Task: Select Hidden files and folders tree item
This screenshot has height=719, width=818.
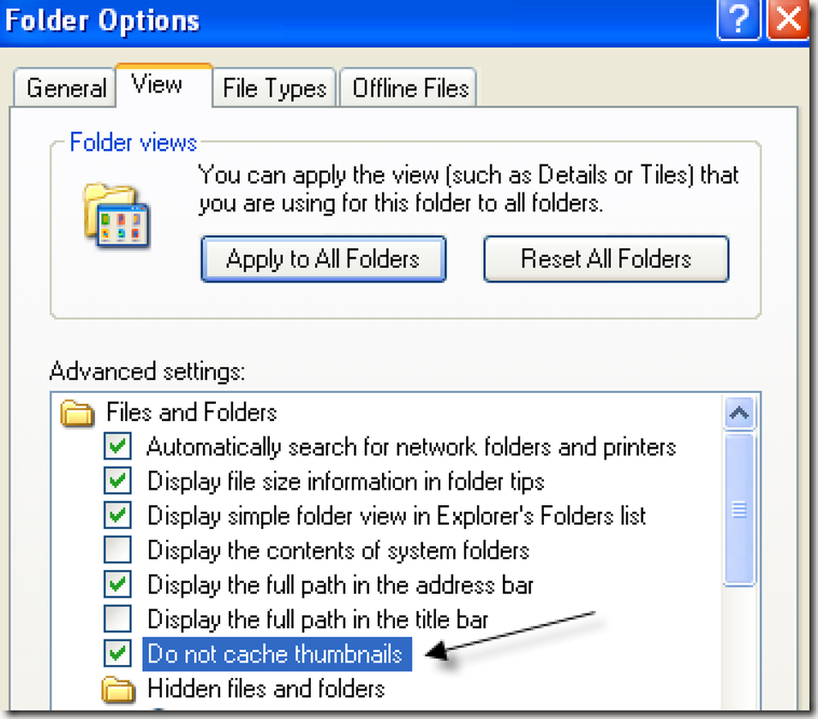Action: click(266, 689)
